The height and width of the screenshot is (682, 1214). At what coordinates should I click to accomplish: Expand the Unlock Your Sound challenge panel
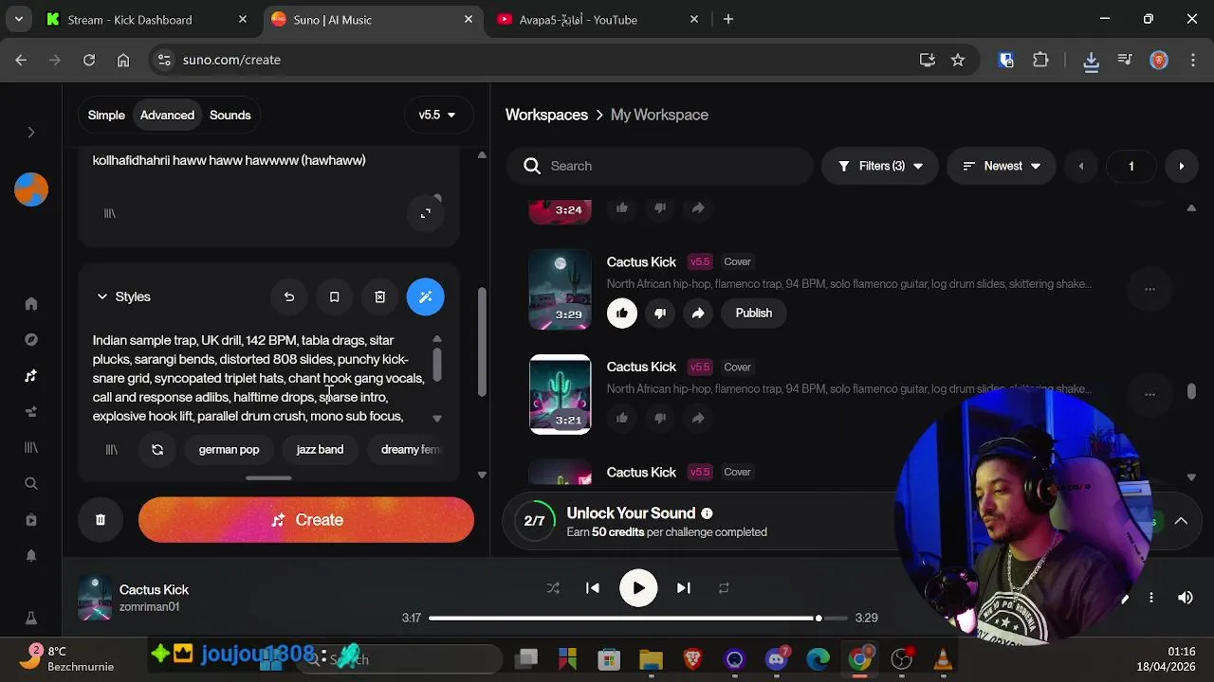1181,521
